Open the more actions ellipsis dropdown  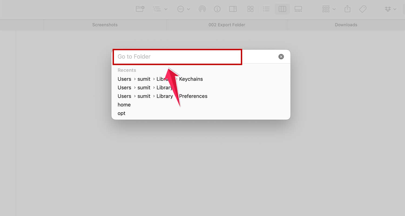pyautogui.click(x=183, y=9)
